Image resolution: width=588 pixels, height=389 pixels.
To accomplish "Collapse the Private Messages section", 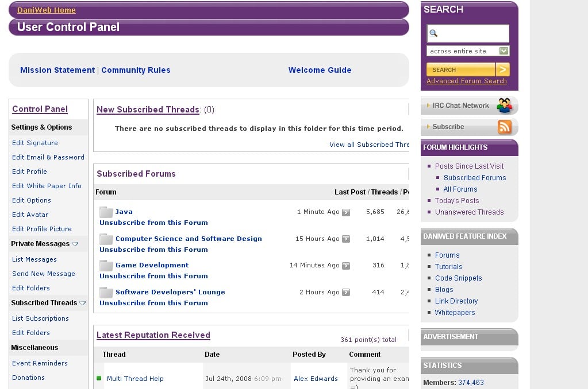I will pyautogui.click(x=75, y=244).
